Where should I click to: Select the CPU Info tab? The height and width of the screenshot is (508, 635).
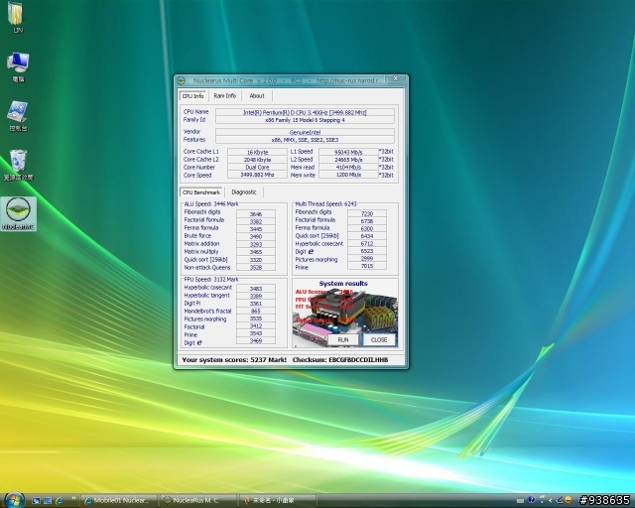click(x=192, y=96)
